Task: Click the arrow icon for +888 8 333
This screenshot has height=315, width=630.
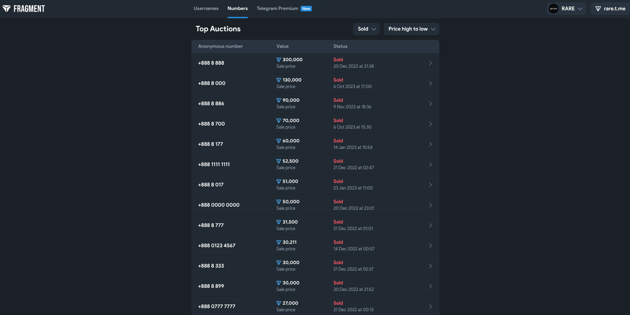Action: pyautogui.click(x=430, y=266)
